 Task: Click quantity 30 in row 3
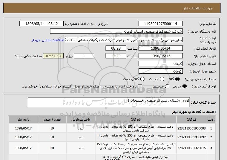[52, 148]
